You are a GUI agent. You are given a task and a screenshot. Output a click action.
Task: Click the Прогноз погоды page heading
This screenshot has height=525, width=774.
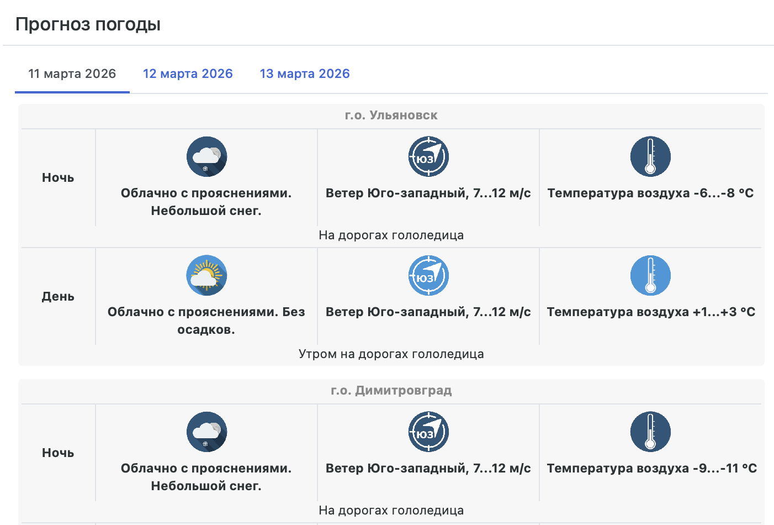tap(88, 24)
